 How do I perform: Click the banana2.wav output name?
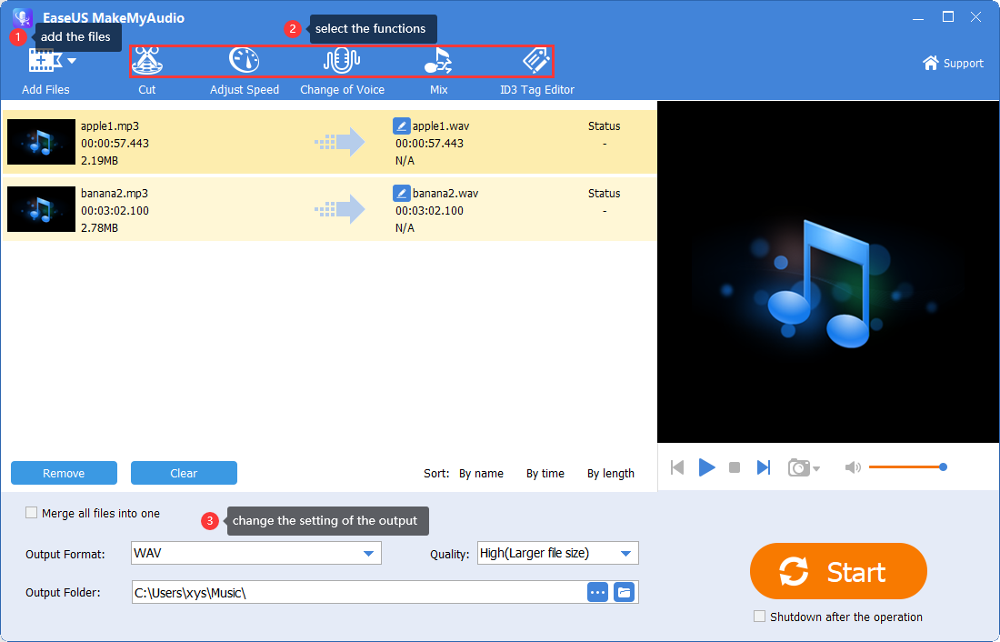click(x=445, y=193)
